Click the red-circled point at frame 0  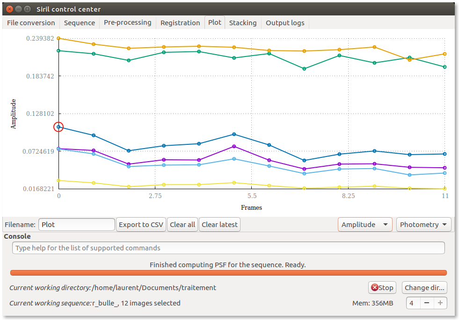point(58,127)
